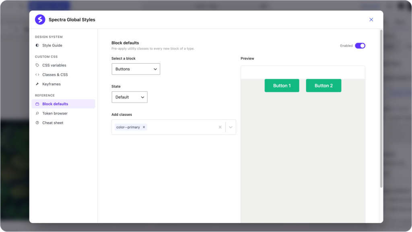412x232 pixels.
Task: Click the Spectra logo icon
Action: pos(40,19)
